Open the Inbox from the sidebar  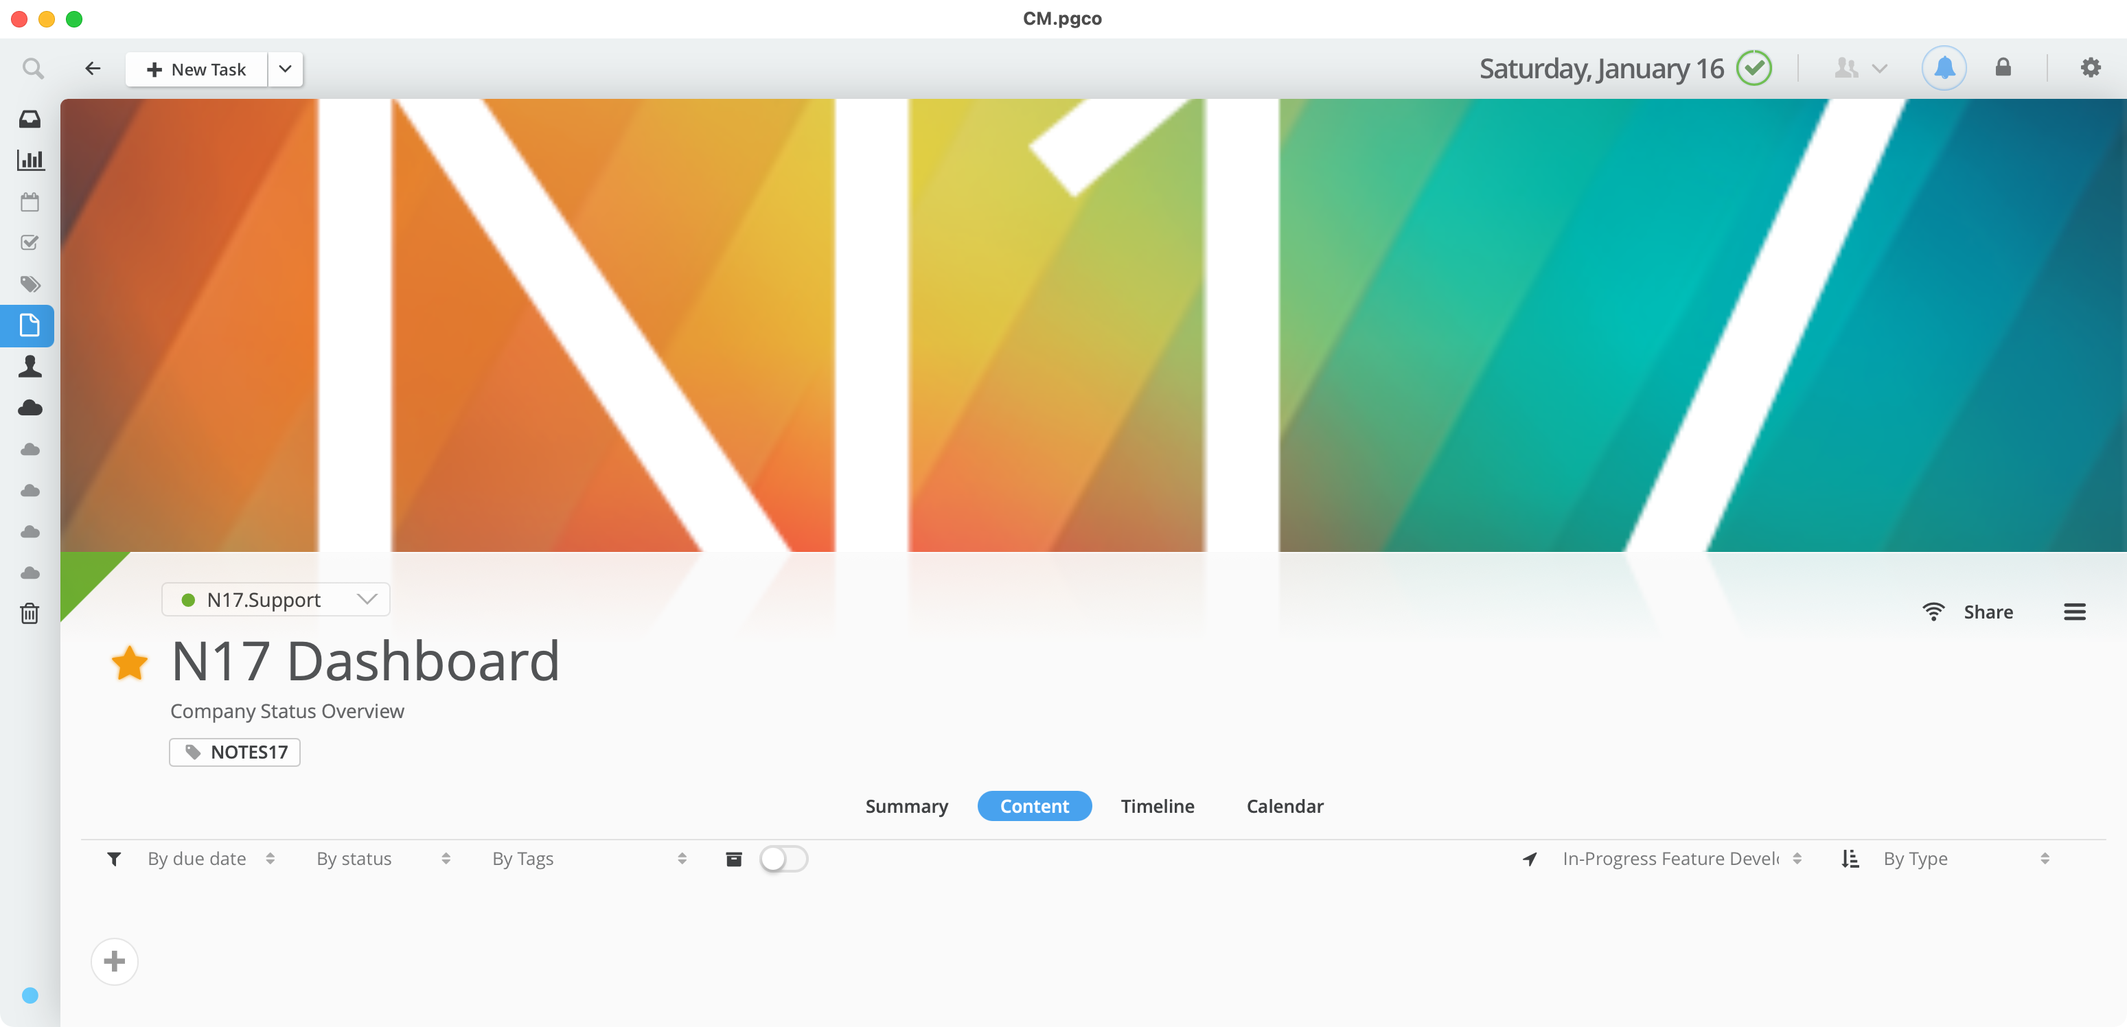[x=30, y=119]
